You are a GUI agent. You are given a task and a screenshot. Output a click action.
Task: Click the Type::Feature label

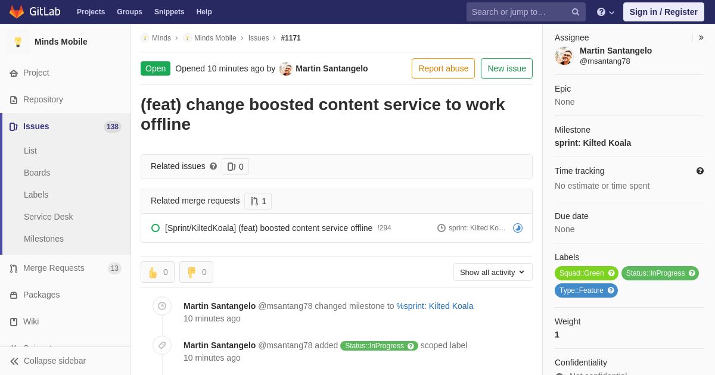click(582, 290)
